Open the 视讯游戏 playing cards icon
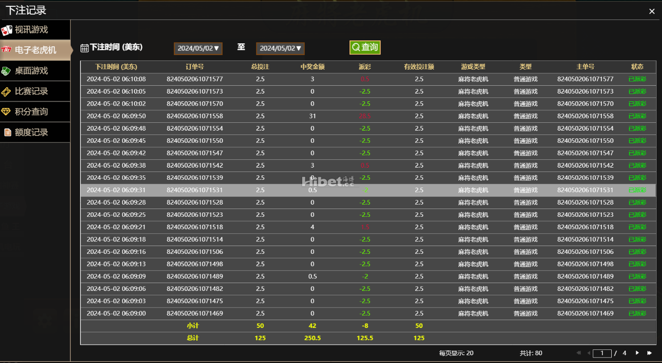 (6, 30)
